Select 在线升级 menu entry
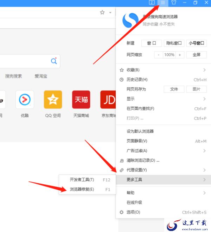This screenshot has width=211, height=232. [164, 202]
